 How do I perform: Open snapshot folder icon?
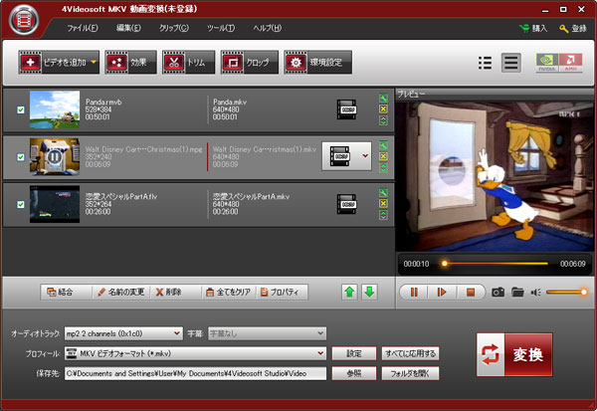(517, 293)
